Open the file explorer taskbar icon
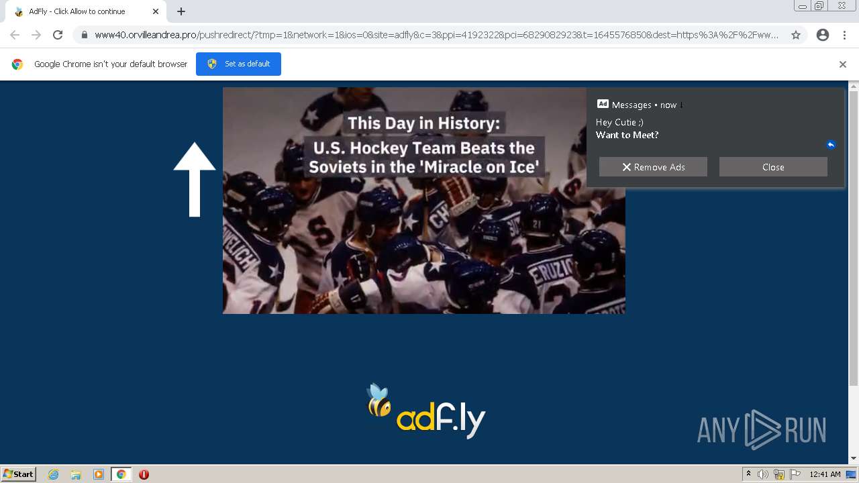 tap(76, 474)
